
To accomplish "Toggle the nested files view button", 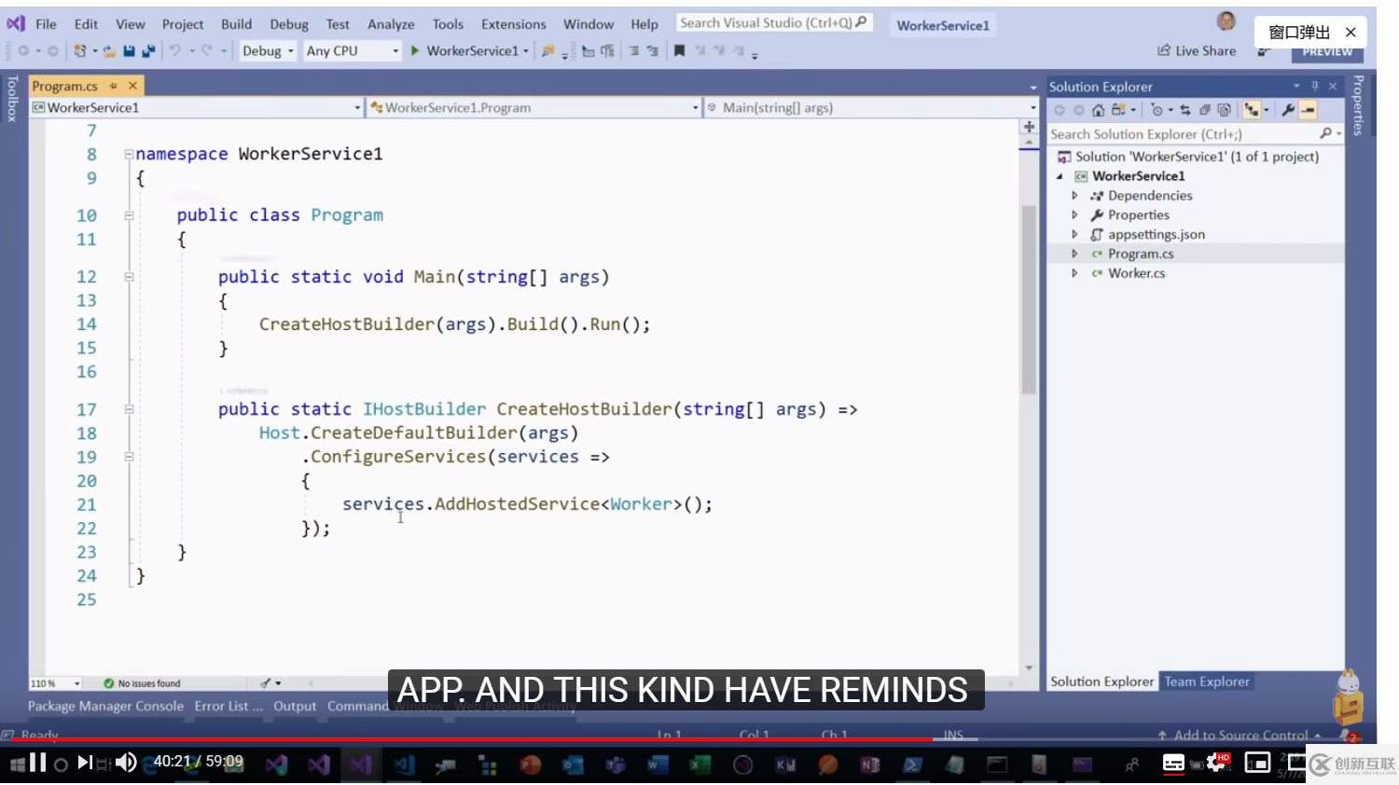I will click(1252, 110).
